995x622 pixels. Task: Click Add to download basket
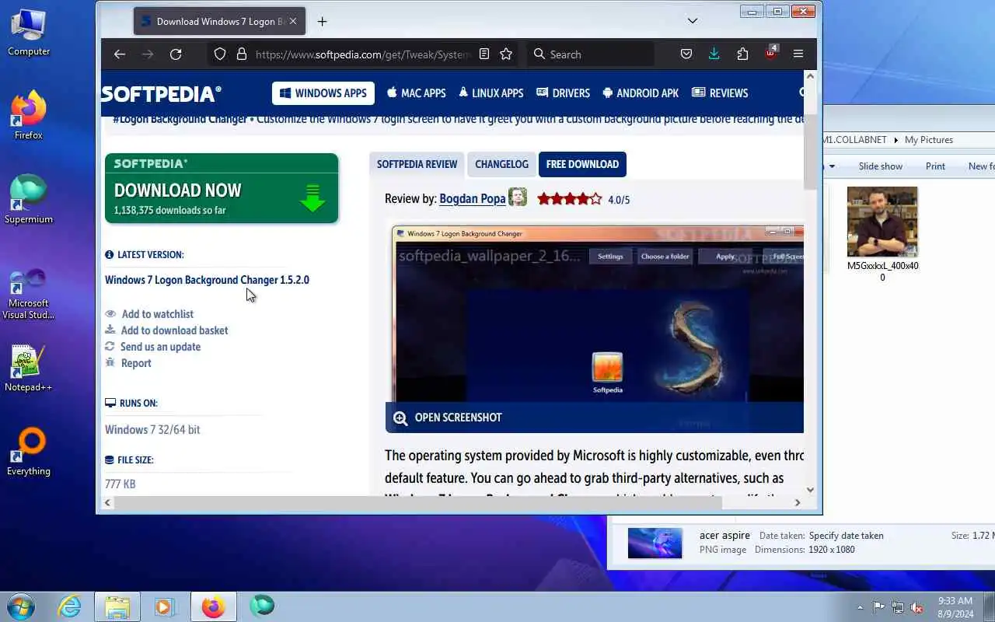point(174,330)
